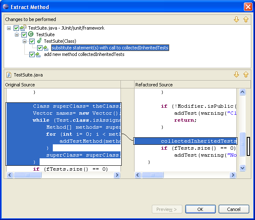Uncheck the TestSuite class checkbox
The image size is (255, 220).
click(x=24, y=35)
